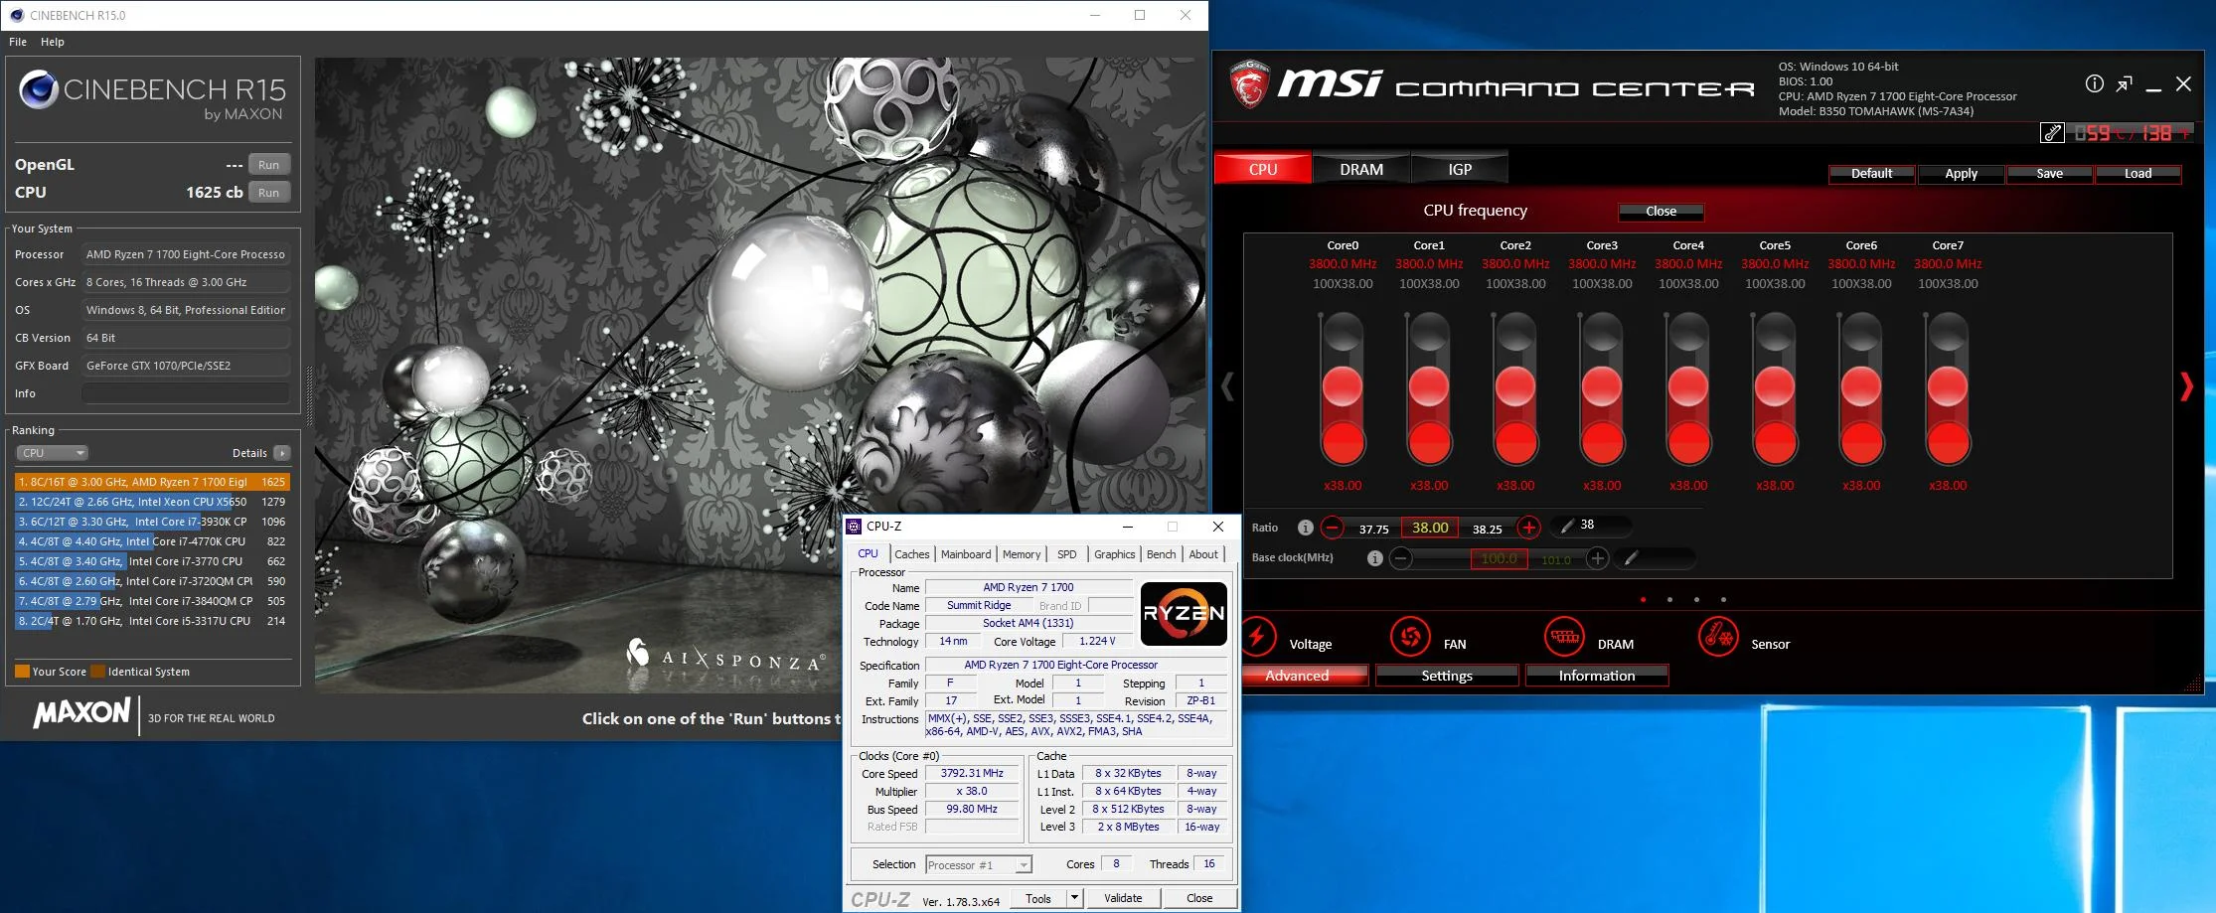Click the Ratio plus button
This screenshot has height=913, width=2216.
pyautogui.click(x=1529, y=528)
